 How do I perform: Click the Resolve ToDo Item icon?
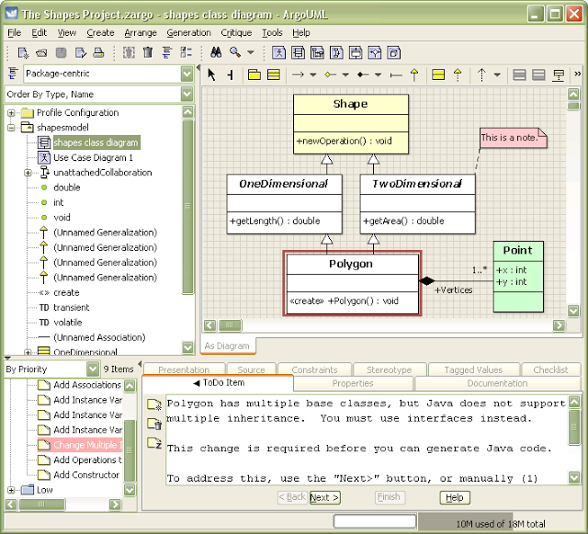[154, 424]
